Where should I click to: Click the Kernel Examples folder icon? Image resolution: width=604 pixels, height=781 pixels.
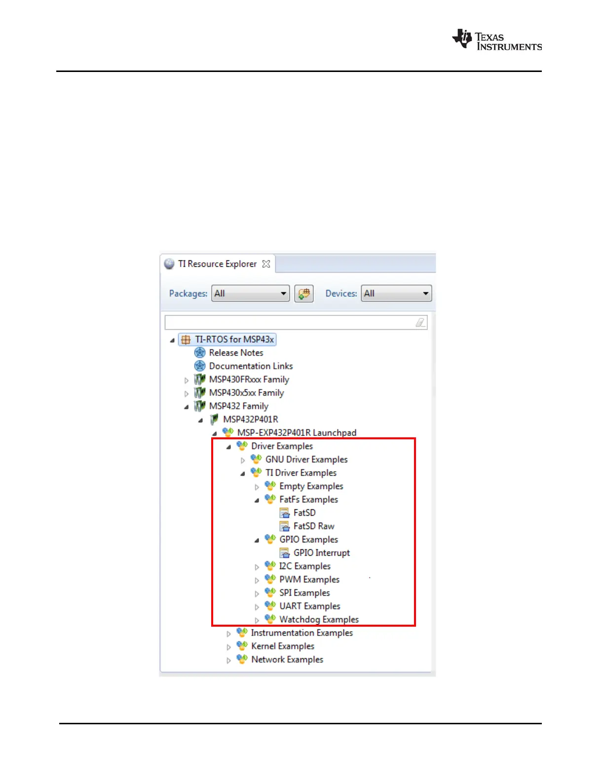tap(242, 645)
